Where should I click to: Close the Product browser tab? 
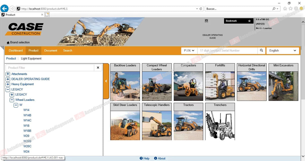(x=42, y=15)
